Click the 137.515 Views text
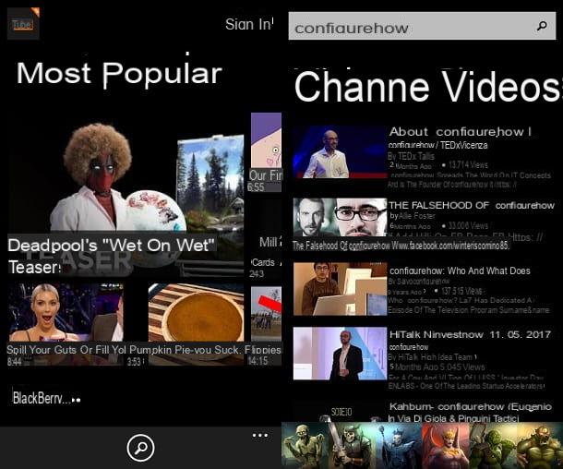Screen dimensions: 563x469 click(x=461, y=291)
